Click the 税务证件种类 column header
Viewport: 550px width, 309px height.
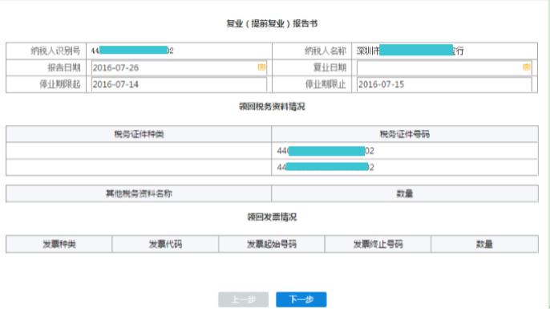[x=139, y=134]
